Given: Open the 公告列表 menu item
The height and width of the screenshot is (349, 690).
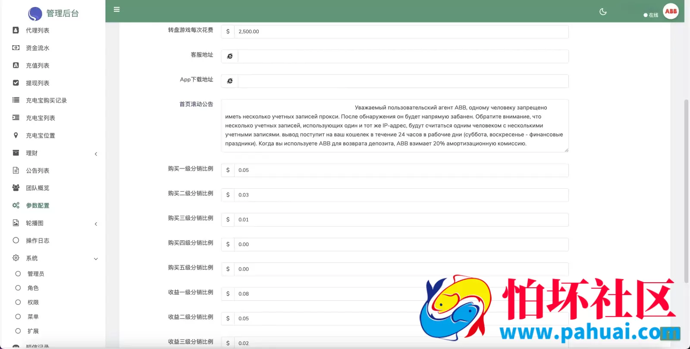Looking at the screenshot, I should (x=38, y=171).
